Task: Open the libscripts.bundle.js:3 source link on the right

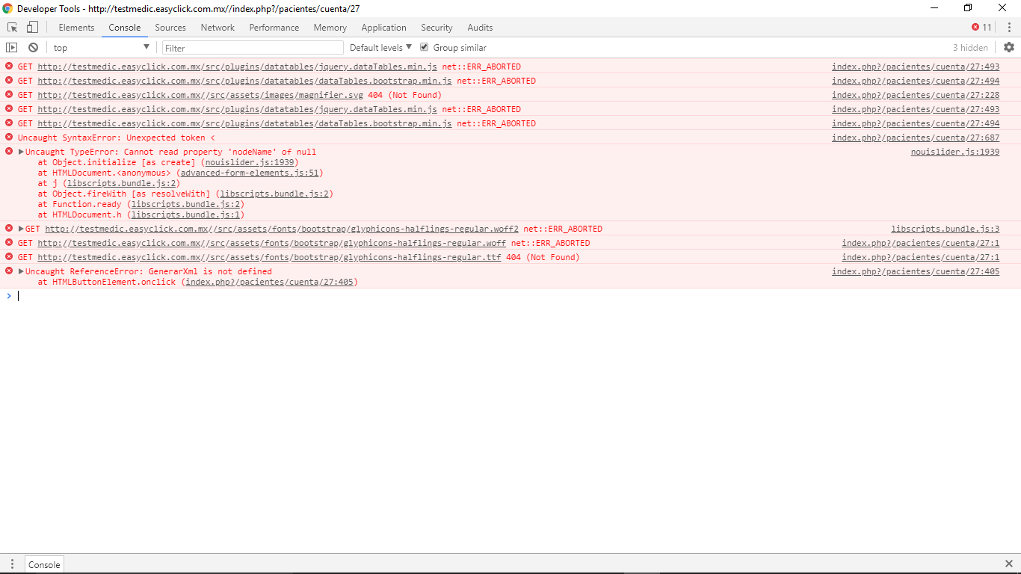Action: coord(945,229)
